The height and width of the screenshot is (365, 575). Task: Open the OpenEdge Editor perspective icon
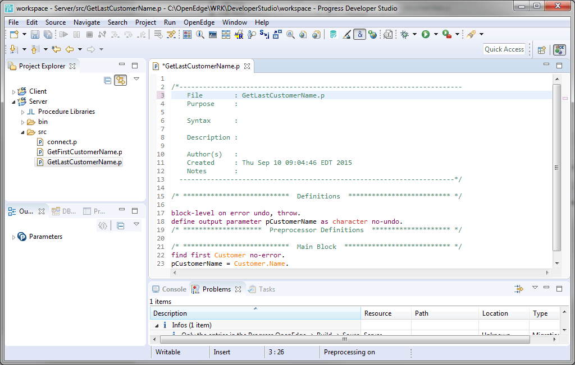(x=559, y=50)
